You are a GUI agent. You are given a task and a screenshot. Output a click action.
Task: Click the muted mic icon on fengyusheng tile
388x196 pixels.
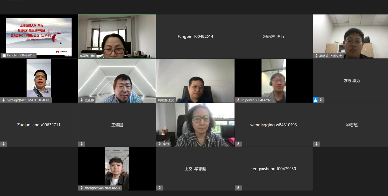(x=238, y=188)
